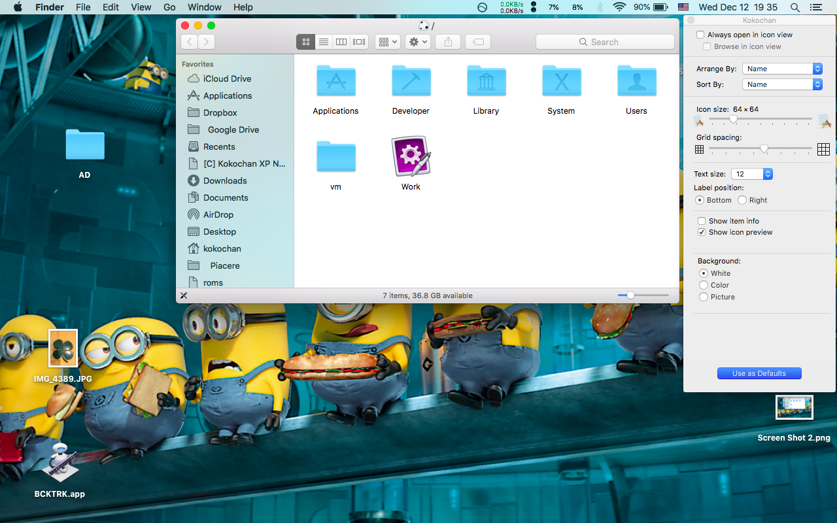Enable Always open in icon view
The image size is (837, 523).
[x=700, y=35]
